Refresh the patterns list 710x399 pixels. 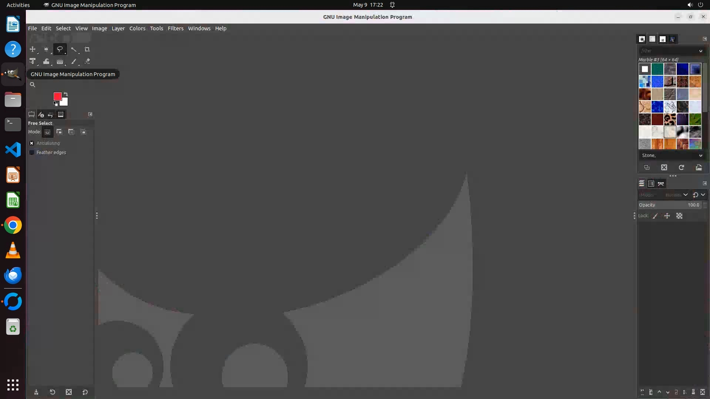(681, 167)
